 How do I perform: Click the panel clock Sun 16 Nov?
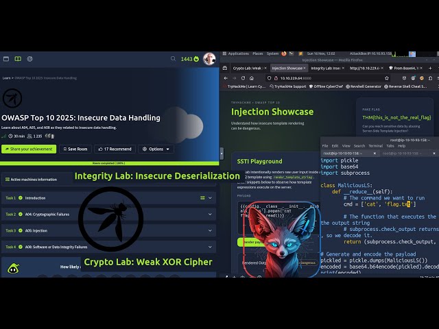(x=321, y=53)
